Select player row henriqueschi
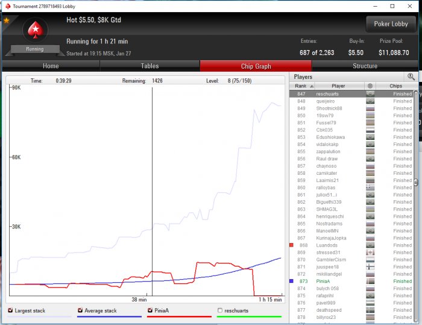Screen dimensions: 422x325 [351, 216]
